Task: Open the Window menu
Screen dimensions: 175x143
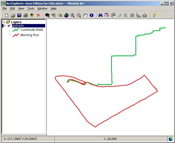Action: pos(42,8)
